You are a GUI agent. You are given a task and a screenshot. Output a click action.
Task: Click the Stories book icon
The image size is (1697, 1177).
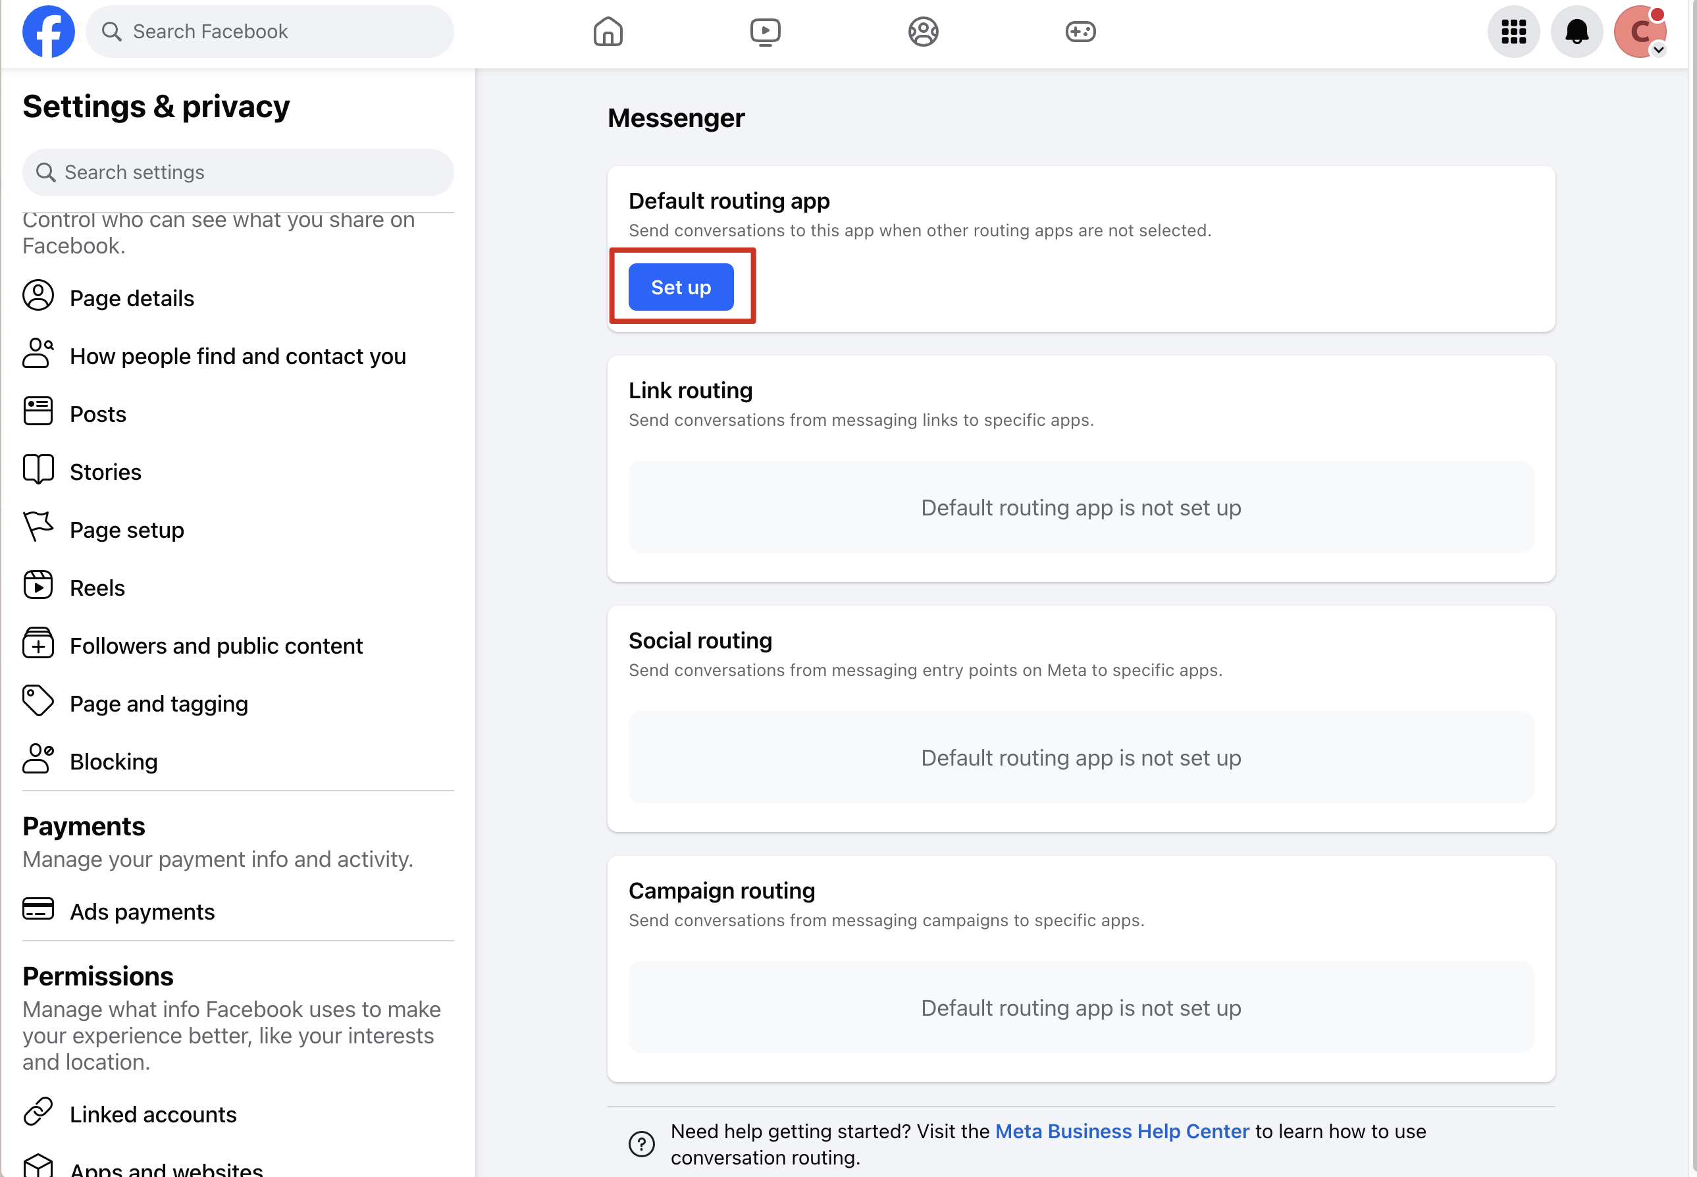pyautogui.click(x=38, y=469)
